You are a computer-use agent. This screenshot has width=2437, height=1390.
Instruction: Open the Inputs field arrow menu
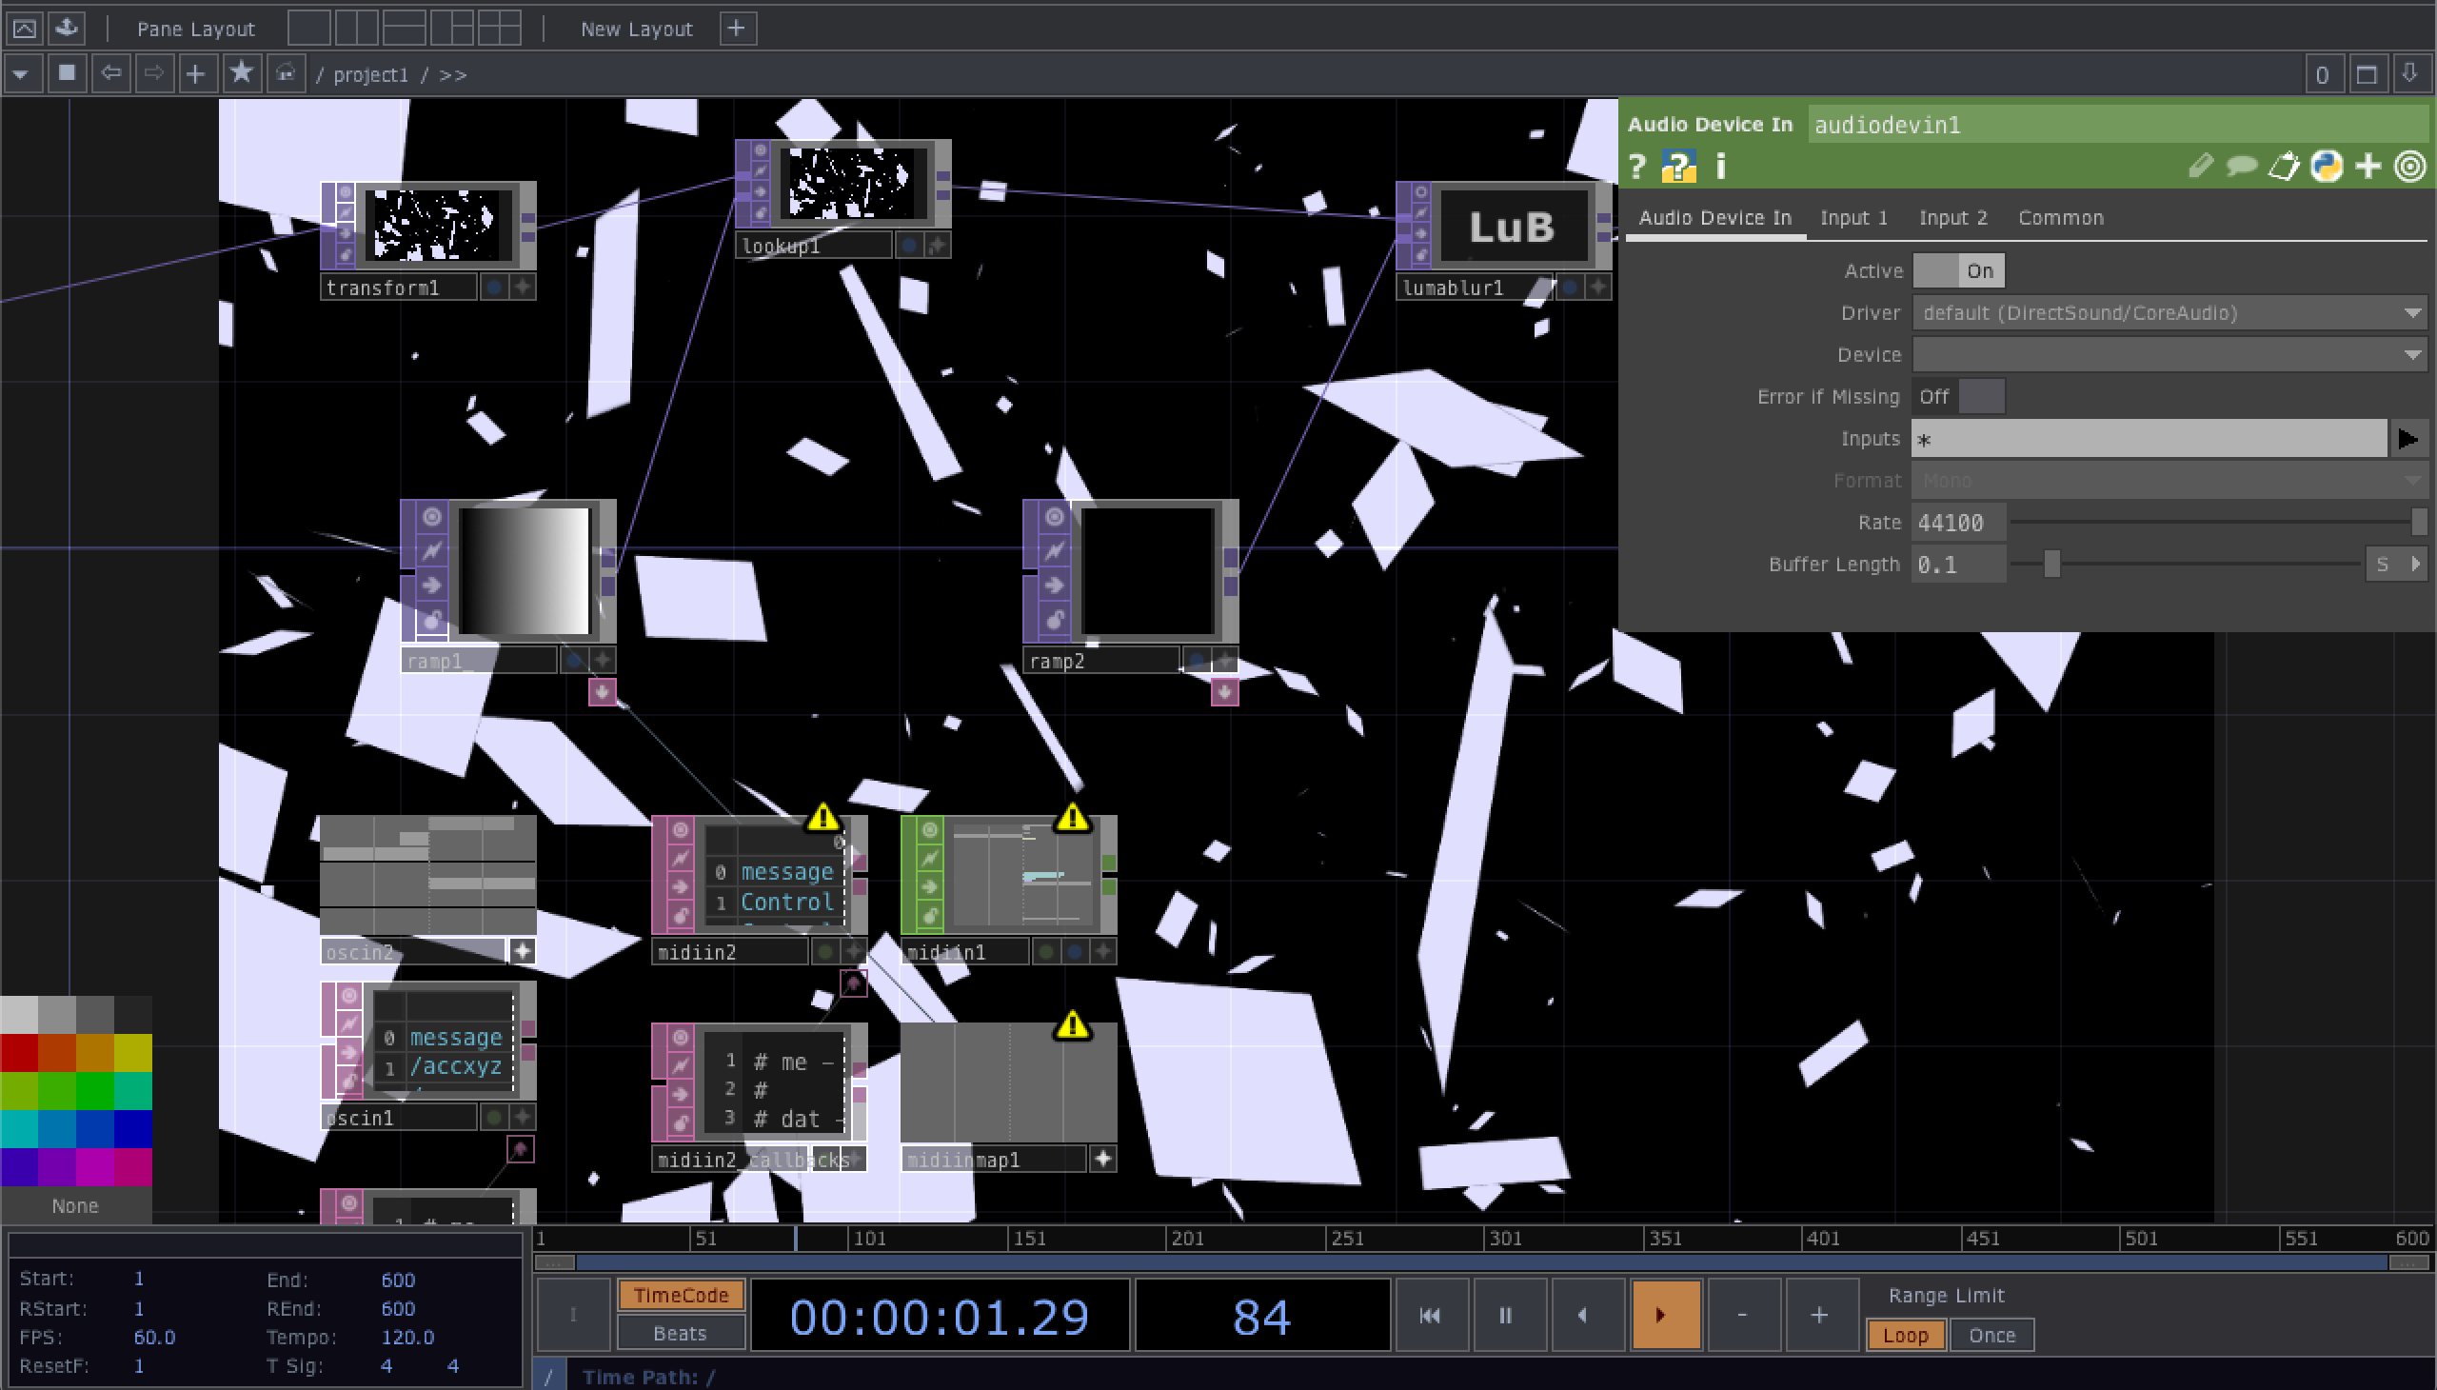pyautogui.click(x=2407, y=439)
